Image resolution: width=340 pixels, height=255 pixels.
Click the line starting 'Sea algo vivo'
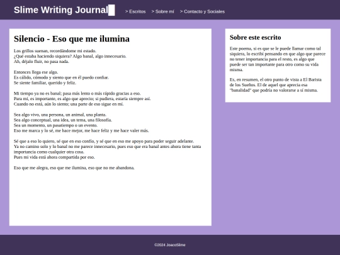coord(60,115)
